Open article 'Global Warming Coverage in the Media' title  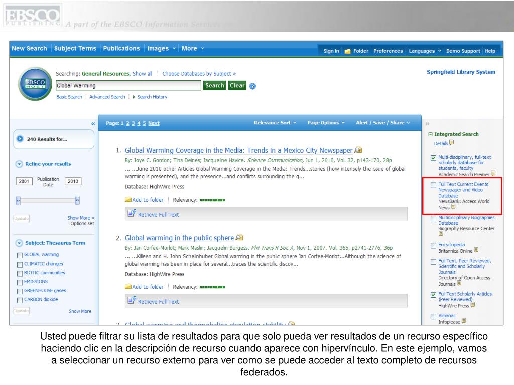pyautogui.click(x=238, y=150)
